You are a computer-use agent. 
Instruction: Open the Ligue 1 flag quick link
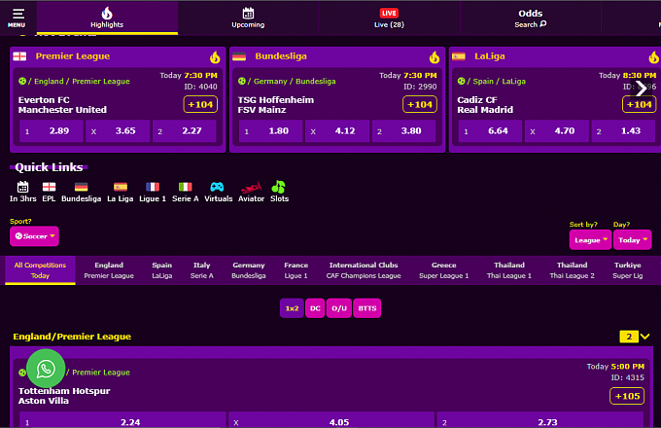(153, 192)
